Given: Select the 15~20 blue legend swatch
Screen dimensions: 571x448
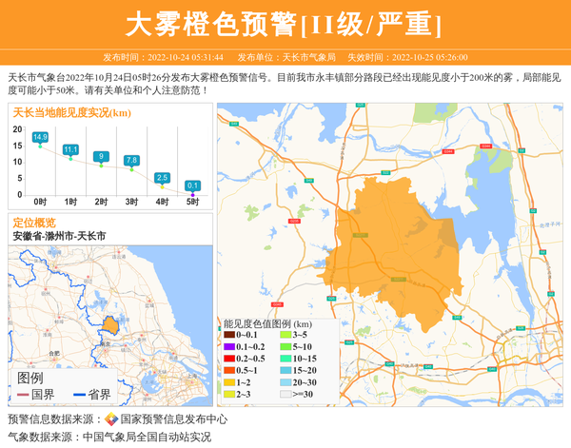Looking at the screenshot, I should [x=286, y=370].
